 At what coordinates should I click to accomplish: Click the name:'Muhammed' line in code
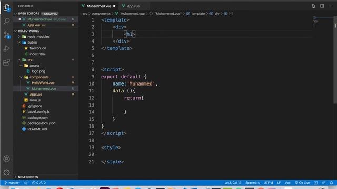[x=135, y=84]
